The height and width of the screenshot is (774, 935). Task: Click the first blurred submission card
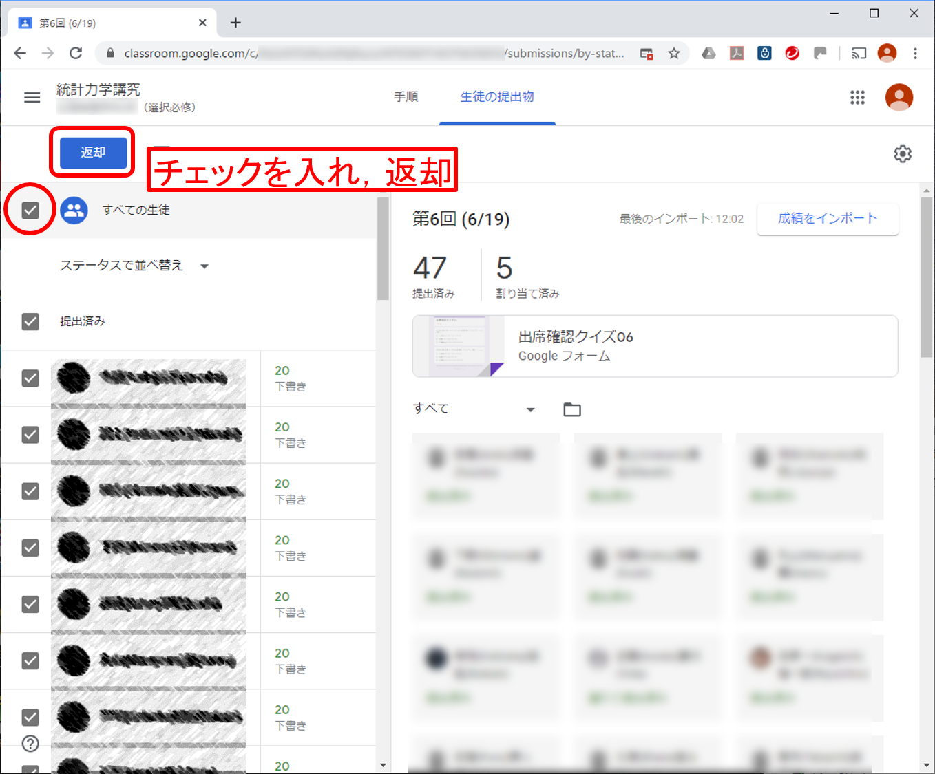pyautogui.click(x=486, y=476)
